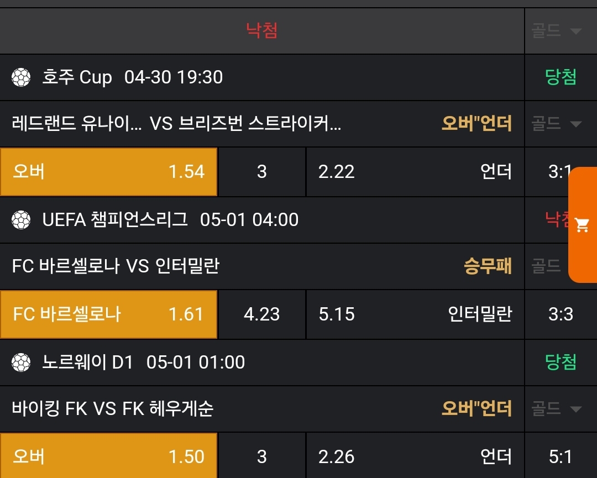Expand the 골드 dropdown in top header
Viewport: 597px width, 478px height.
[557, 31]
